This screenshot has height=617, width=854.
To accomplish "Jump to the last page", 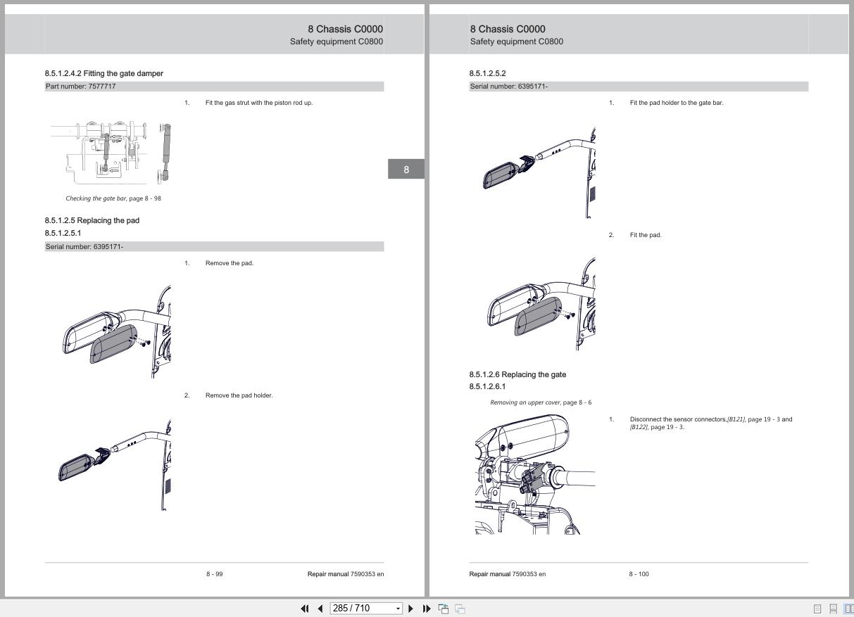I will [427, 609].
